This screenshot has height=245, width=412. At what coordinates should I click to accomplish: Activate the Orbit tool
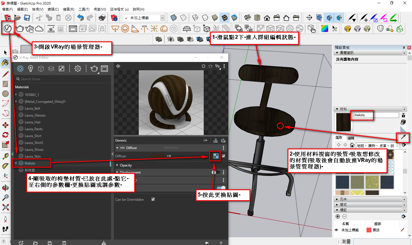[x=5, y=188]
